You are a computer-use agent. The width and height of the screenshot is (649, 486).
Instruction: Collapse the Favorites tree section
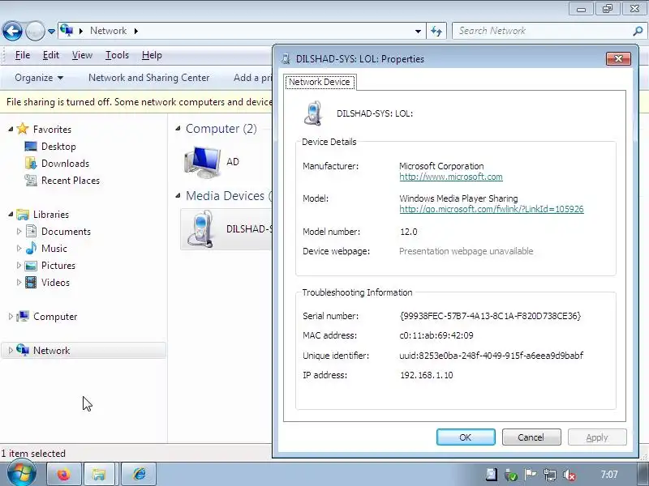point(11,129)
